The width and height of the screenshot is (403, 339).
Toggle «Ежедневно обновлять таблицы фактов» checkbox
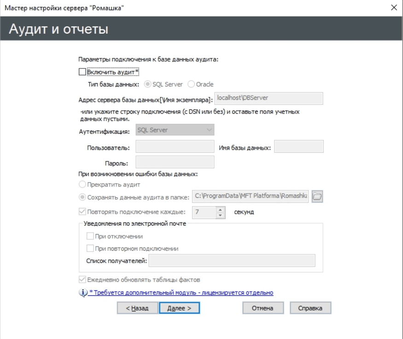pyautogui.click(x=82, y=280)
